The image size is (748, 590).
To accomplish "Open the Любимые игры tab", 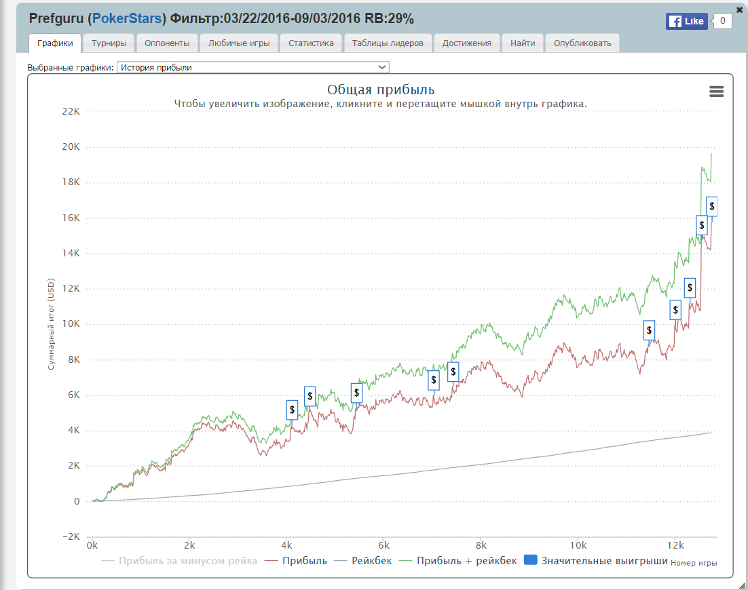I will point(238,43).
